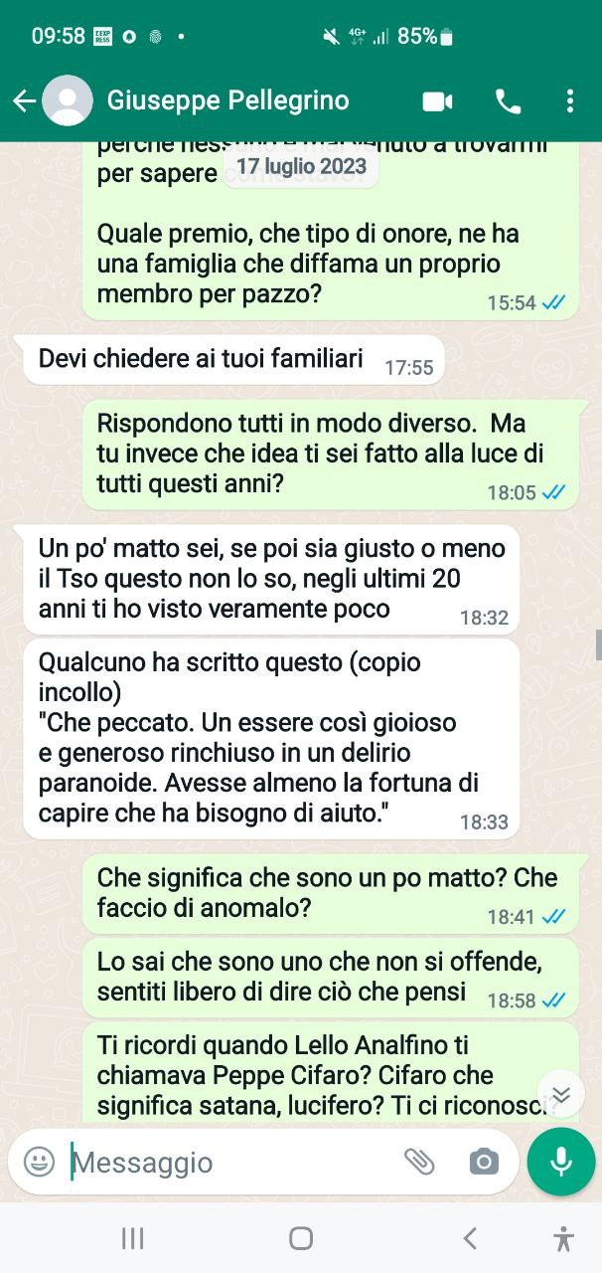The width and height of the screenshot is (602, 1273).
Task: Start a video call with Giuseppe
Action: click(437, 101)
